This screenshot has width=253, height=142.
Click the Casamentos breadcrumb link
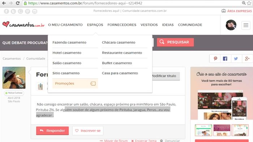[12, 59]
